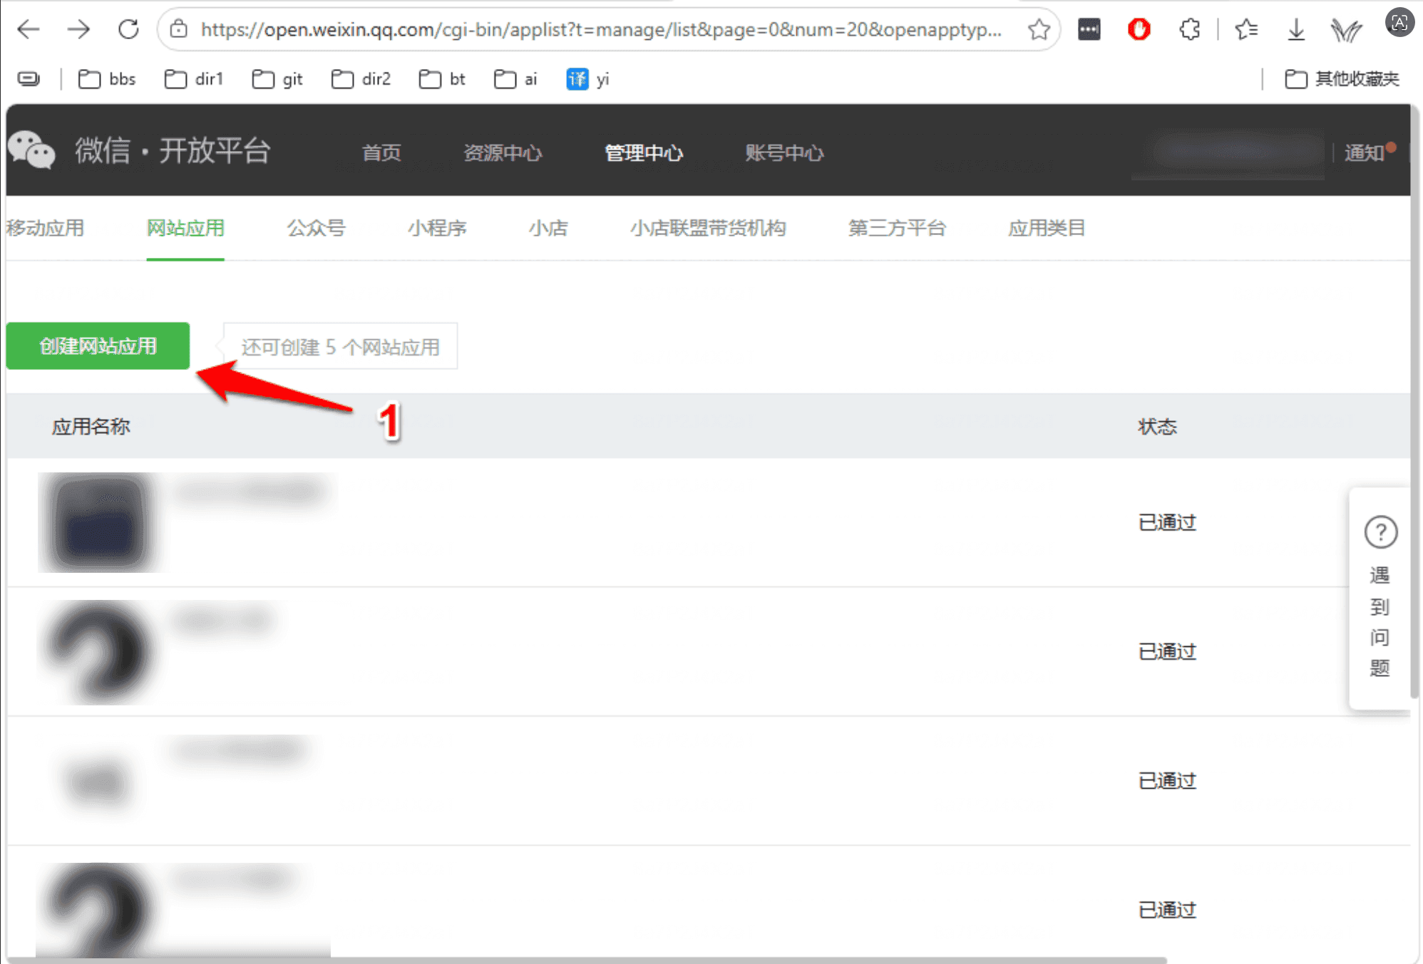Open the git bookmark folder

click(277, 79)
